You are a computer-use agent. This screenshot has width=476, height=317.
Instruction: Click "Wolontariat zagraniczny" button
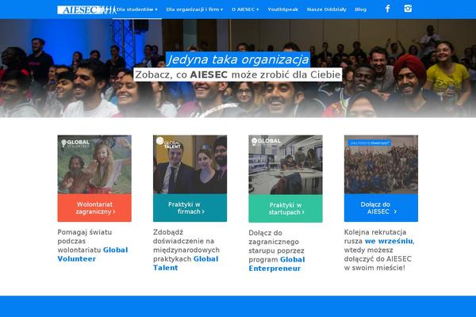click(94, 208)
